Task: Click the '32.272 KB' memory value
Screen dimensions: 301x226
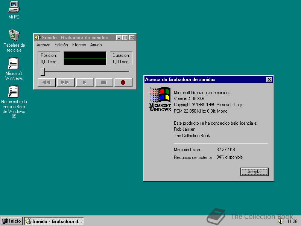Action: coord(226,150)
